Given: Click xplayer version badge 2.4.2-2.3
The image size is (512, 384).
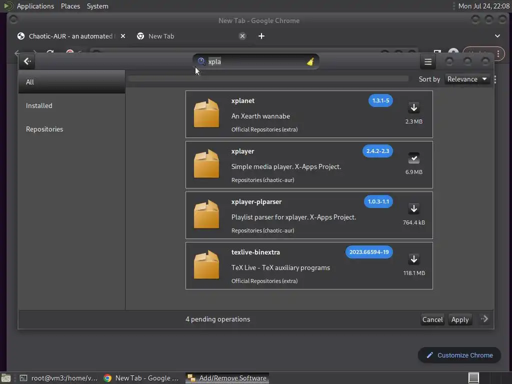Looking at the screenshot, I should 377,151.
